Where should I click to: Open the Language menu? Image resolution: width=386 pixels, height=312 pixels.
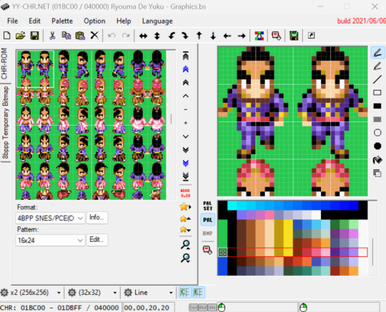157,21
